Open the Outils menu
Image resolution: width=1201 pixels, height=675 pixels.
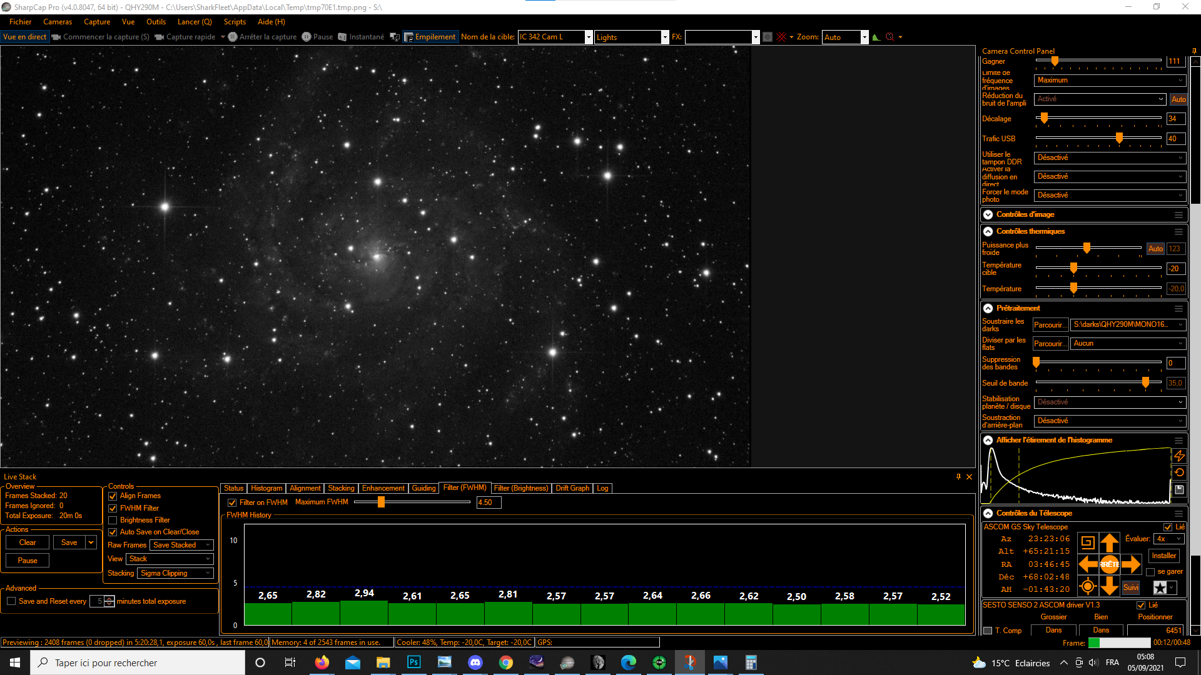coord(156,22)
